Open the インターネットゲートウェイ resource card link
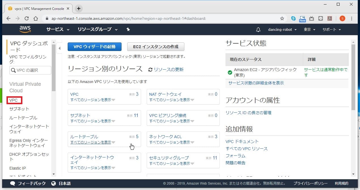Image resolution: width=360 pixels, height=190 pixels. [x=92, y=160]
